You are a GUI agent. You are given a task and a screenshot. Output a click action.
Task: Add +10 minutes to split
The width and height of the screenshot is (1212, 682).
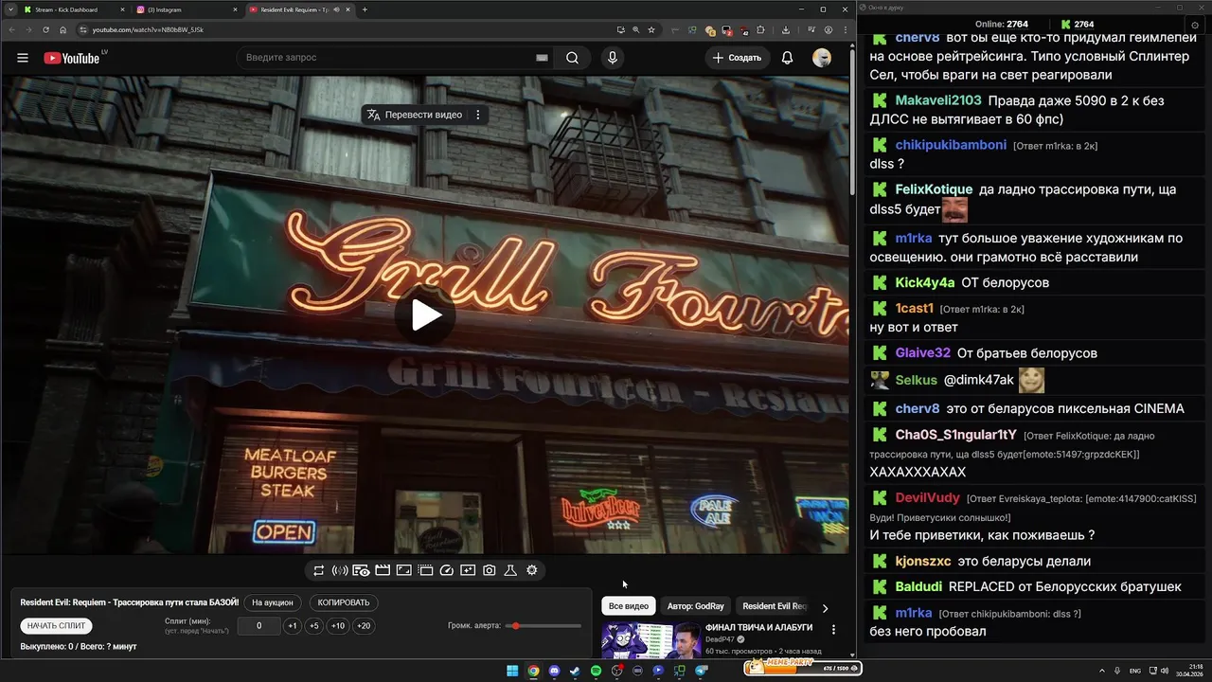(x=338, y=626)
